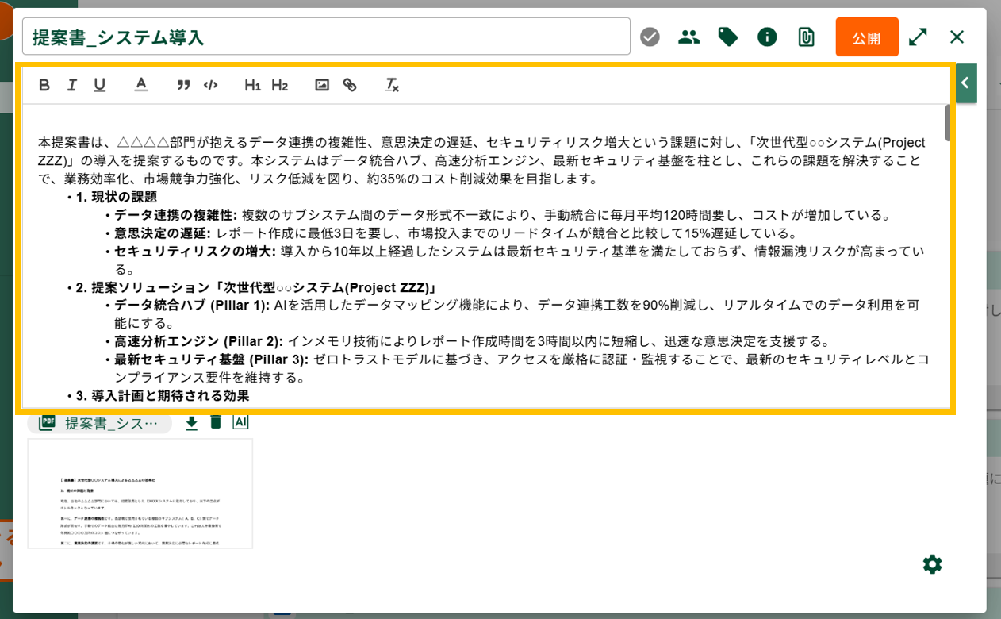Toggle bold formatting in editor toolbar
The height and width of the screenshot is (619, 1001).
click(x=44, y=85)
